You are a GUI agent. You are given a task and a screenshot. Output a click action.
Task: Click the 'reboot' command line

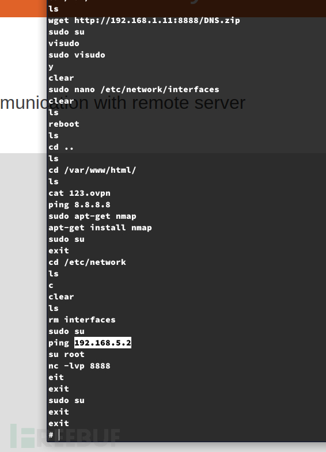64,124
